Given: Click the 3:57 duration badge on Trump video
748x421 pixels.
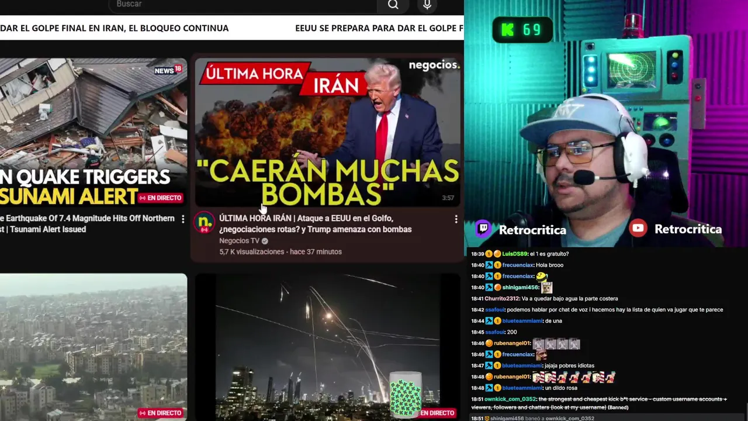Looking at the screenshot, I should click(x=448, y=198).
